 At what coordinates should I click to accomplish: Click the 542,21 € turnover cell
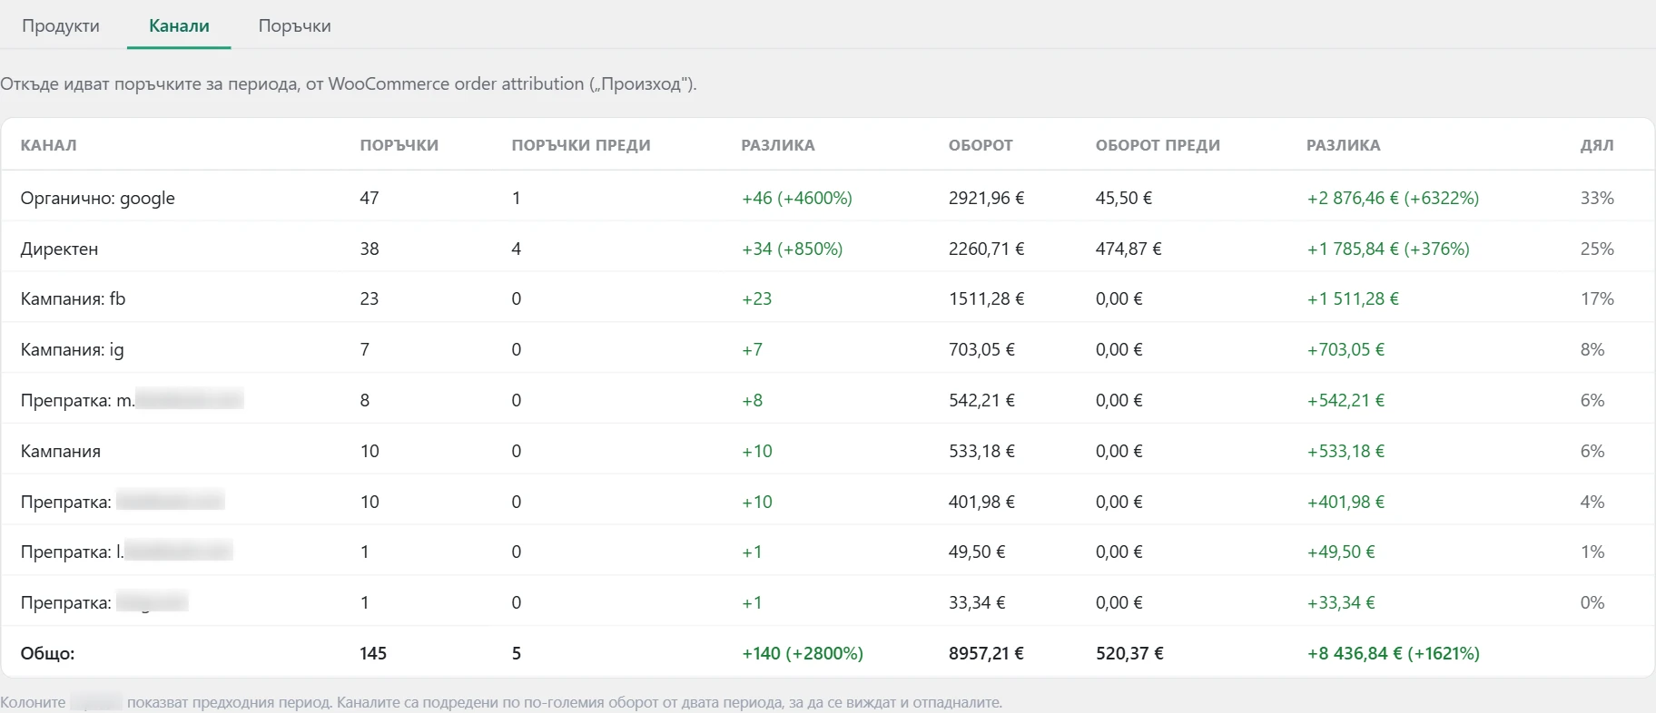click(x=982, y=400)
